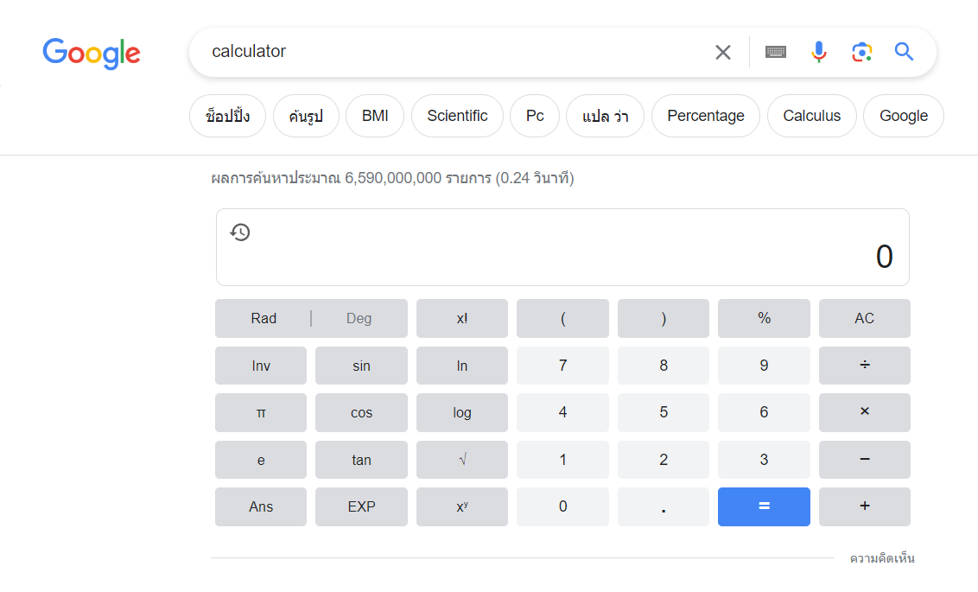Insert an open parenthesis
978x592 pixels.
pyautogui.click(x=562, y=318)
